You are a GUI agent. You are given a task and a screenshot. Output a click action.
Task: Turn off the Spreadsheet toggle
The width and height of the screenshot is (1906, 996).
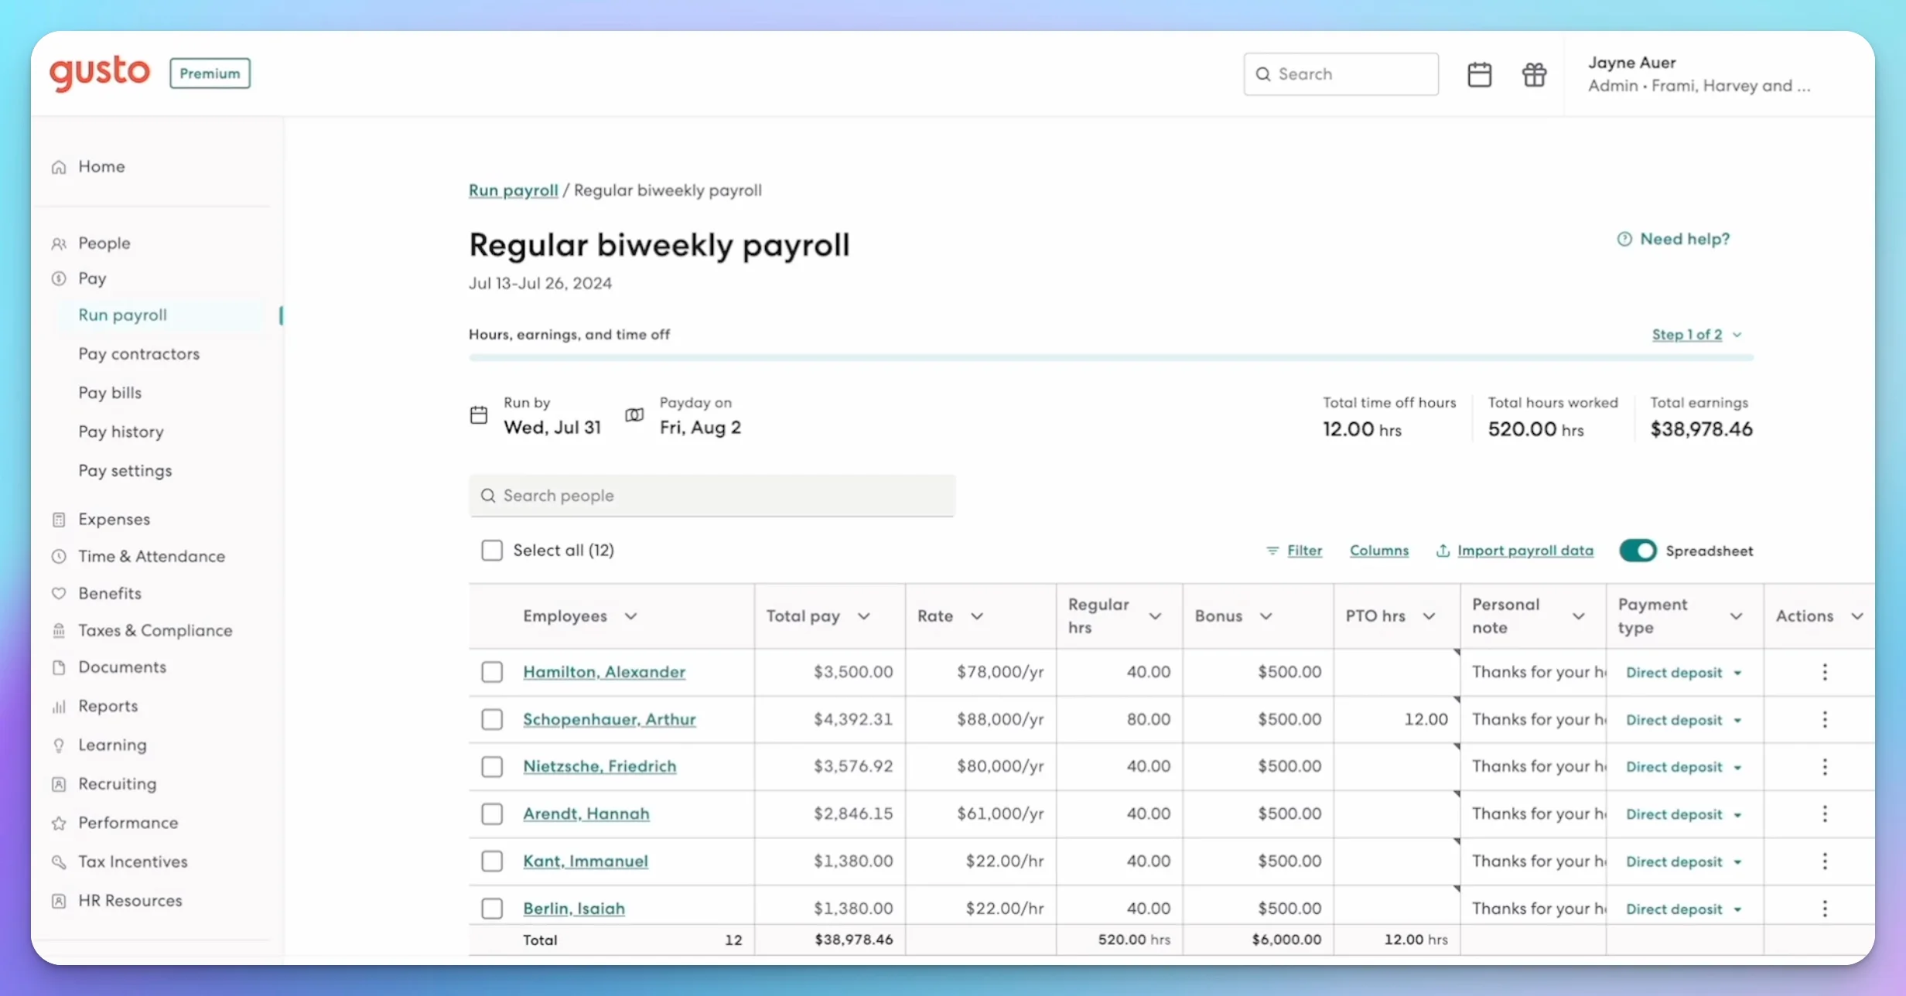click(x=1638, y=551)
